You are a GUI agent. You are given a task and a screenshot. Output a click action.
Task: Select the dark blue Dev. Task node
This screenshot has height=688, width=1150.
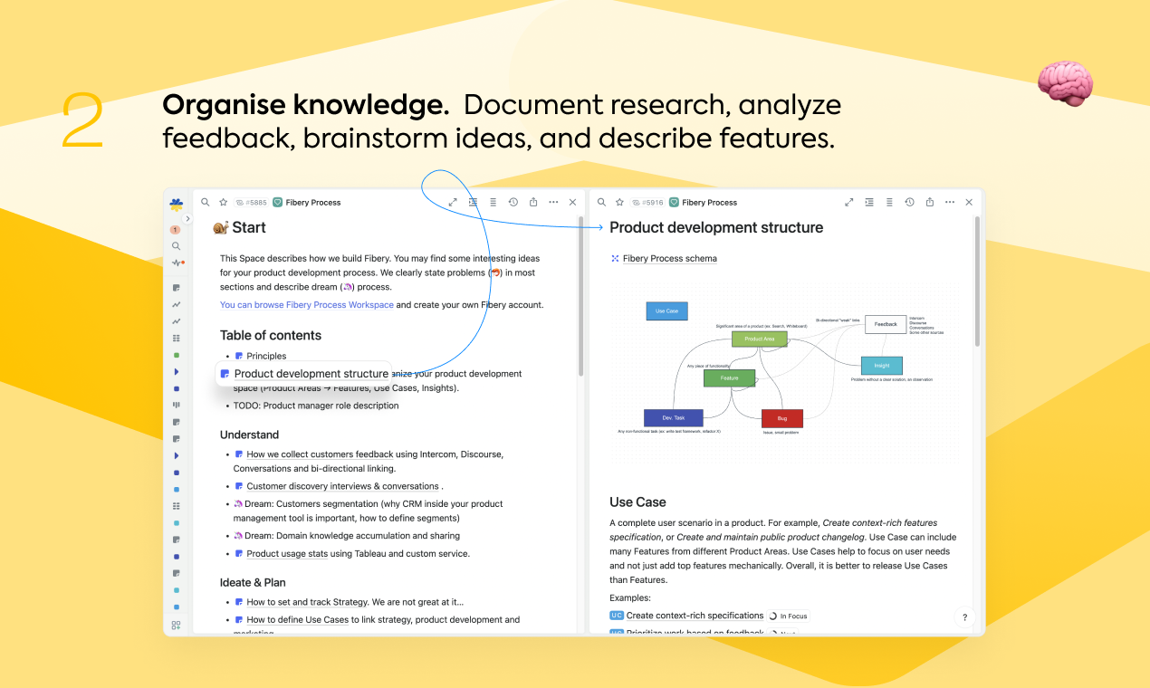point(674,418)
